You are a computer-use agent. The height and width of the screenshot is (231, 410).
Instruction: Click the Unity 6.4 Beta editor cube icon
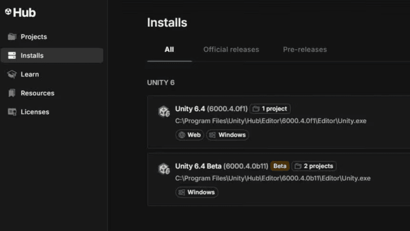164,169
